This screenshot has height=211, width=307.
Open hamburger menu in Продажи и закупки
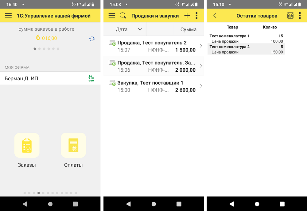[x=112, y=15]
